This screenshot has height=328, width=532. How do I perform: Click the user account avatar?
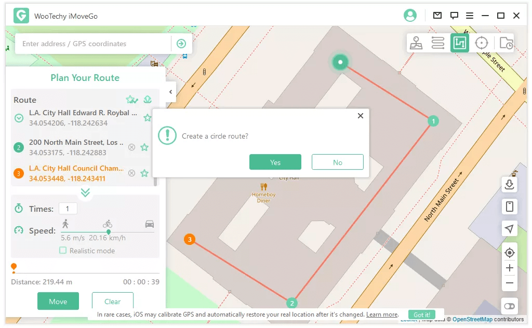(410, 16)
